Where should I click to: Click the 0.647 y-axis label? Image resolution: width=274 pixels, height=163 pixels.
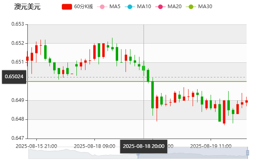pyautogui.click(x=18, y=138)
